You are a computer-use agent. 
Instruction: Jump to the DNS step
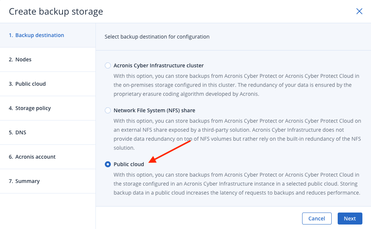(x=48, y=132)
